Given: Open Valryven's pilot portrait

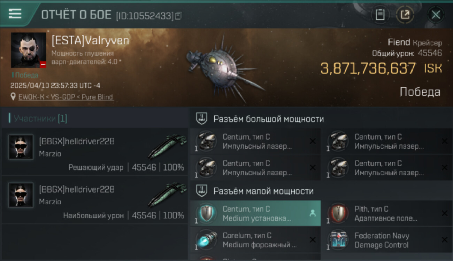Looking at the screenshot, I should point(29,50).
